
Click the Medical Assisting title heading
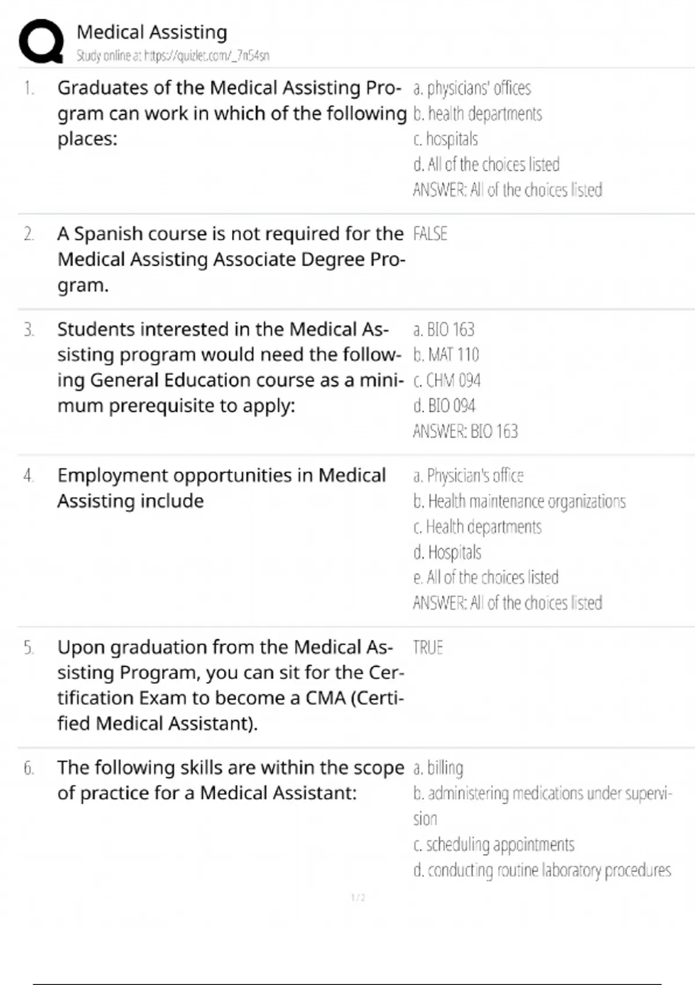tap(152, 32)
